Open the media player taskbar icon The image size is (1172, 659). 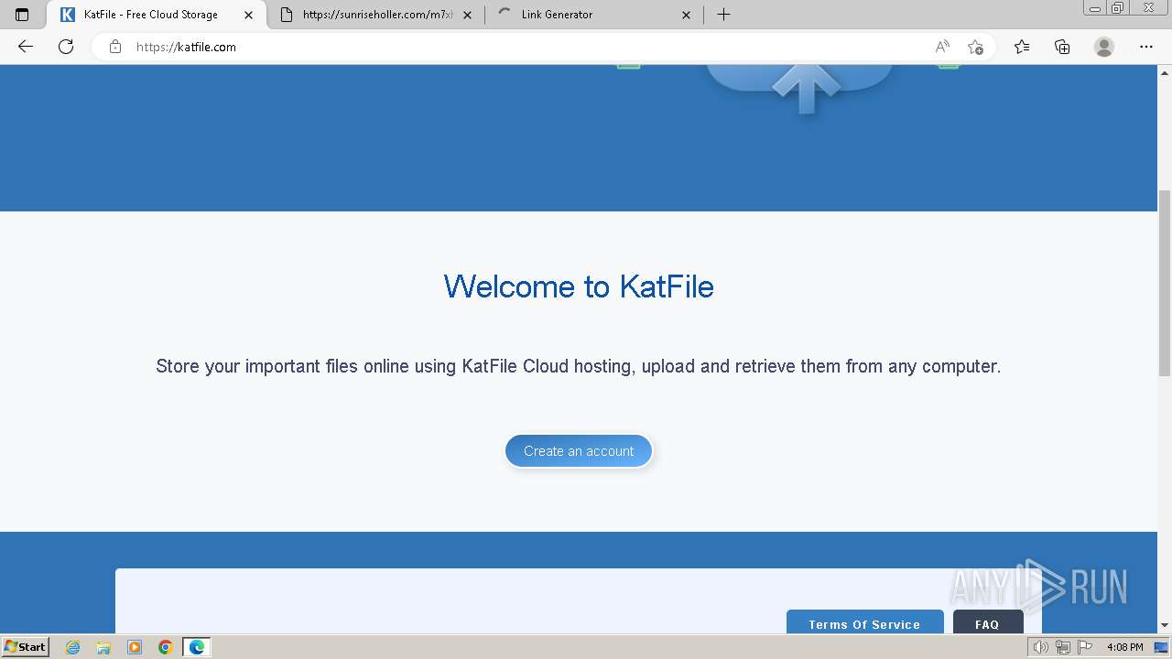click(135, 647)
